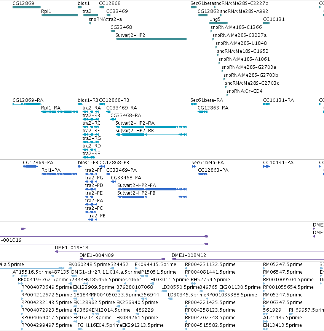
Task: Click the Rpl1-PA protein glyph
Action: 59,174
